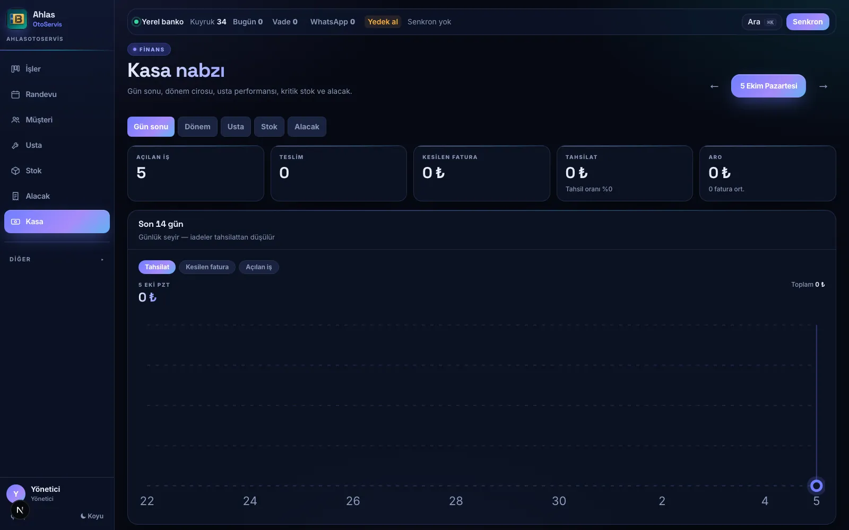This screenshot has height=530, width=849.
Task: Click the FİNANS badge
Action: pyautogui.click(x=149, y=49)
